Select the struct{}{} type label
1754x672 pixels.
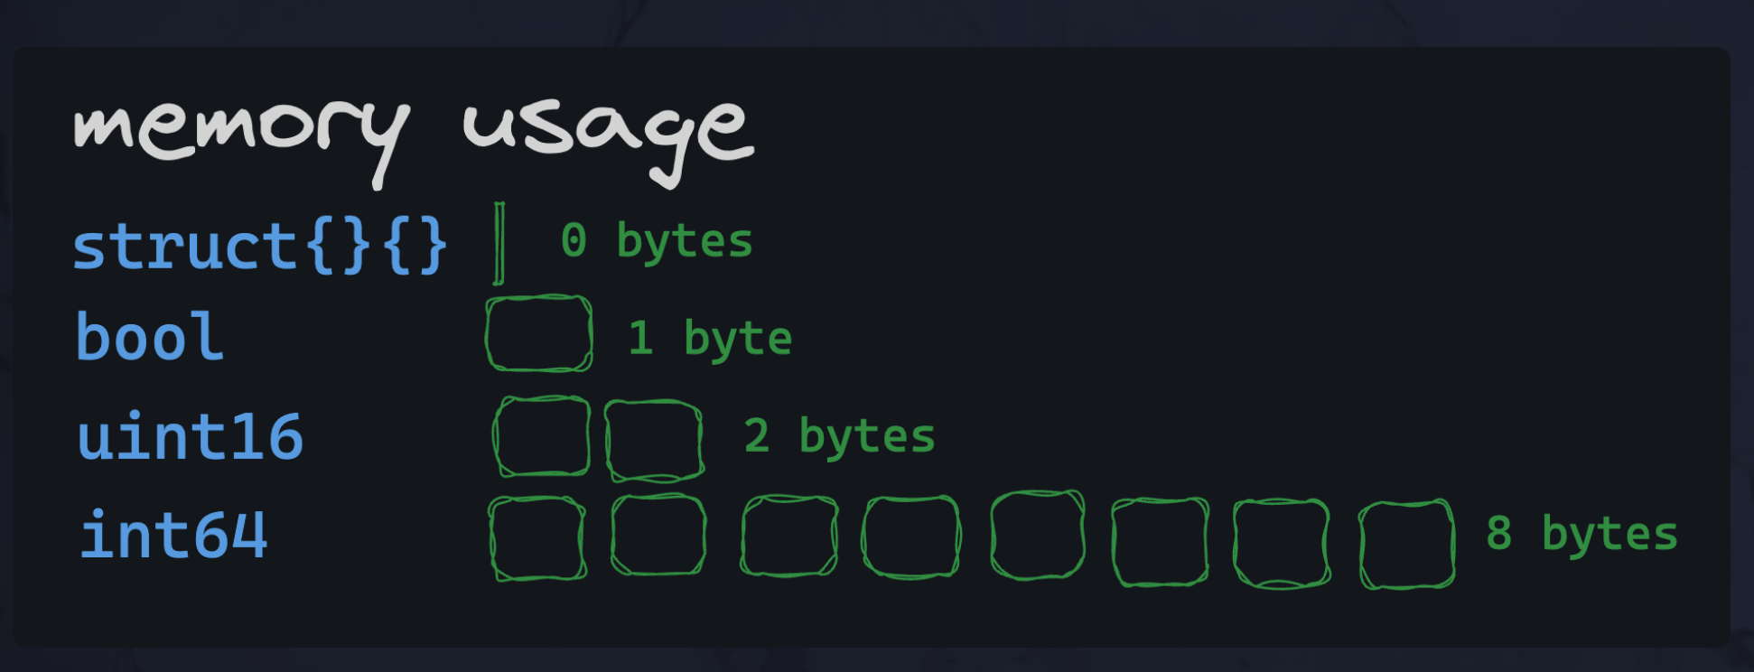(x=260, y=246)
